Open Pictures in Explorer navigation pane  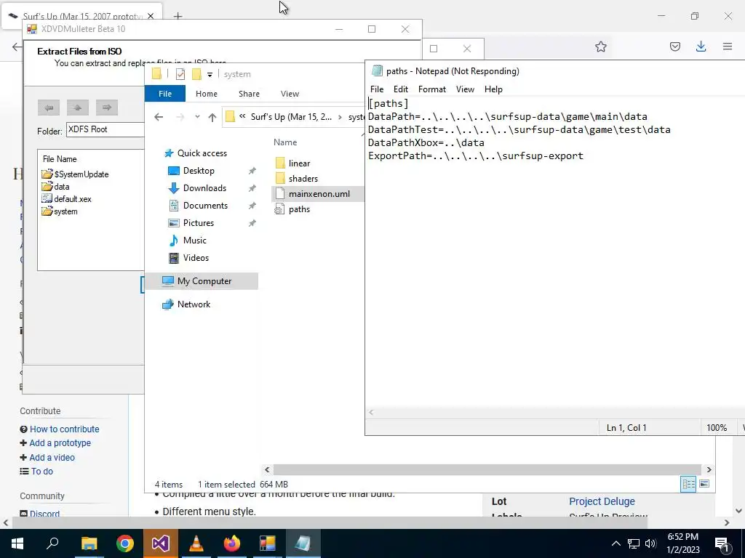(198, 223)
